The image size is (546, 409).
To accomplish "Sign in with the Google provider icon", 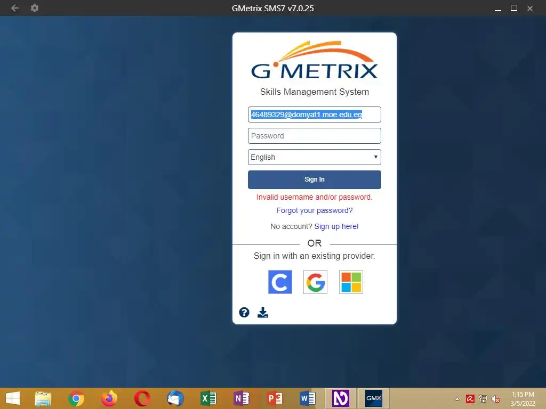I will [315, 282].
